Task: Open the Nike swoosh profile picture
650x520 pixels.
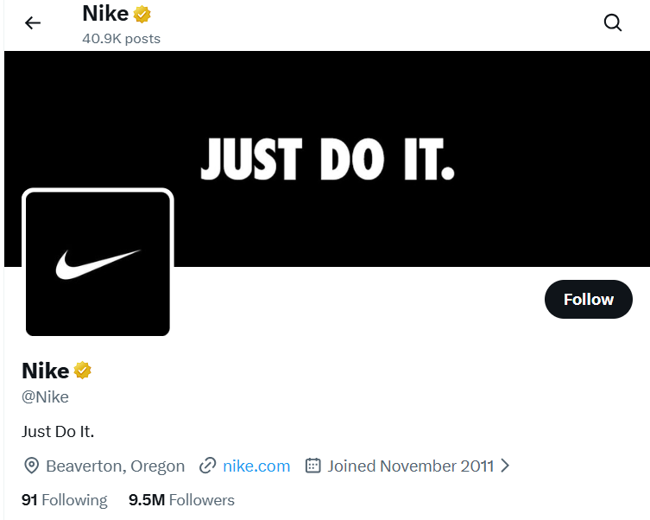Action: [98, 263]
